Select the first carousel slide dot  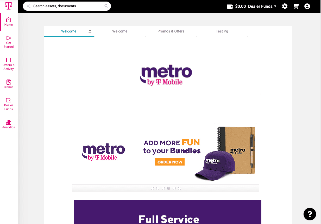[152, 188]
